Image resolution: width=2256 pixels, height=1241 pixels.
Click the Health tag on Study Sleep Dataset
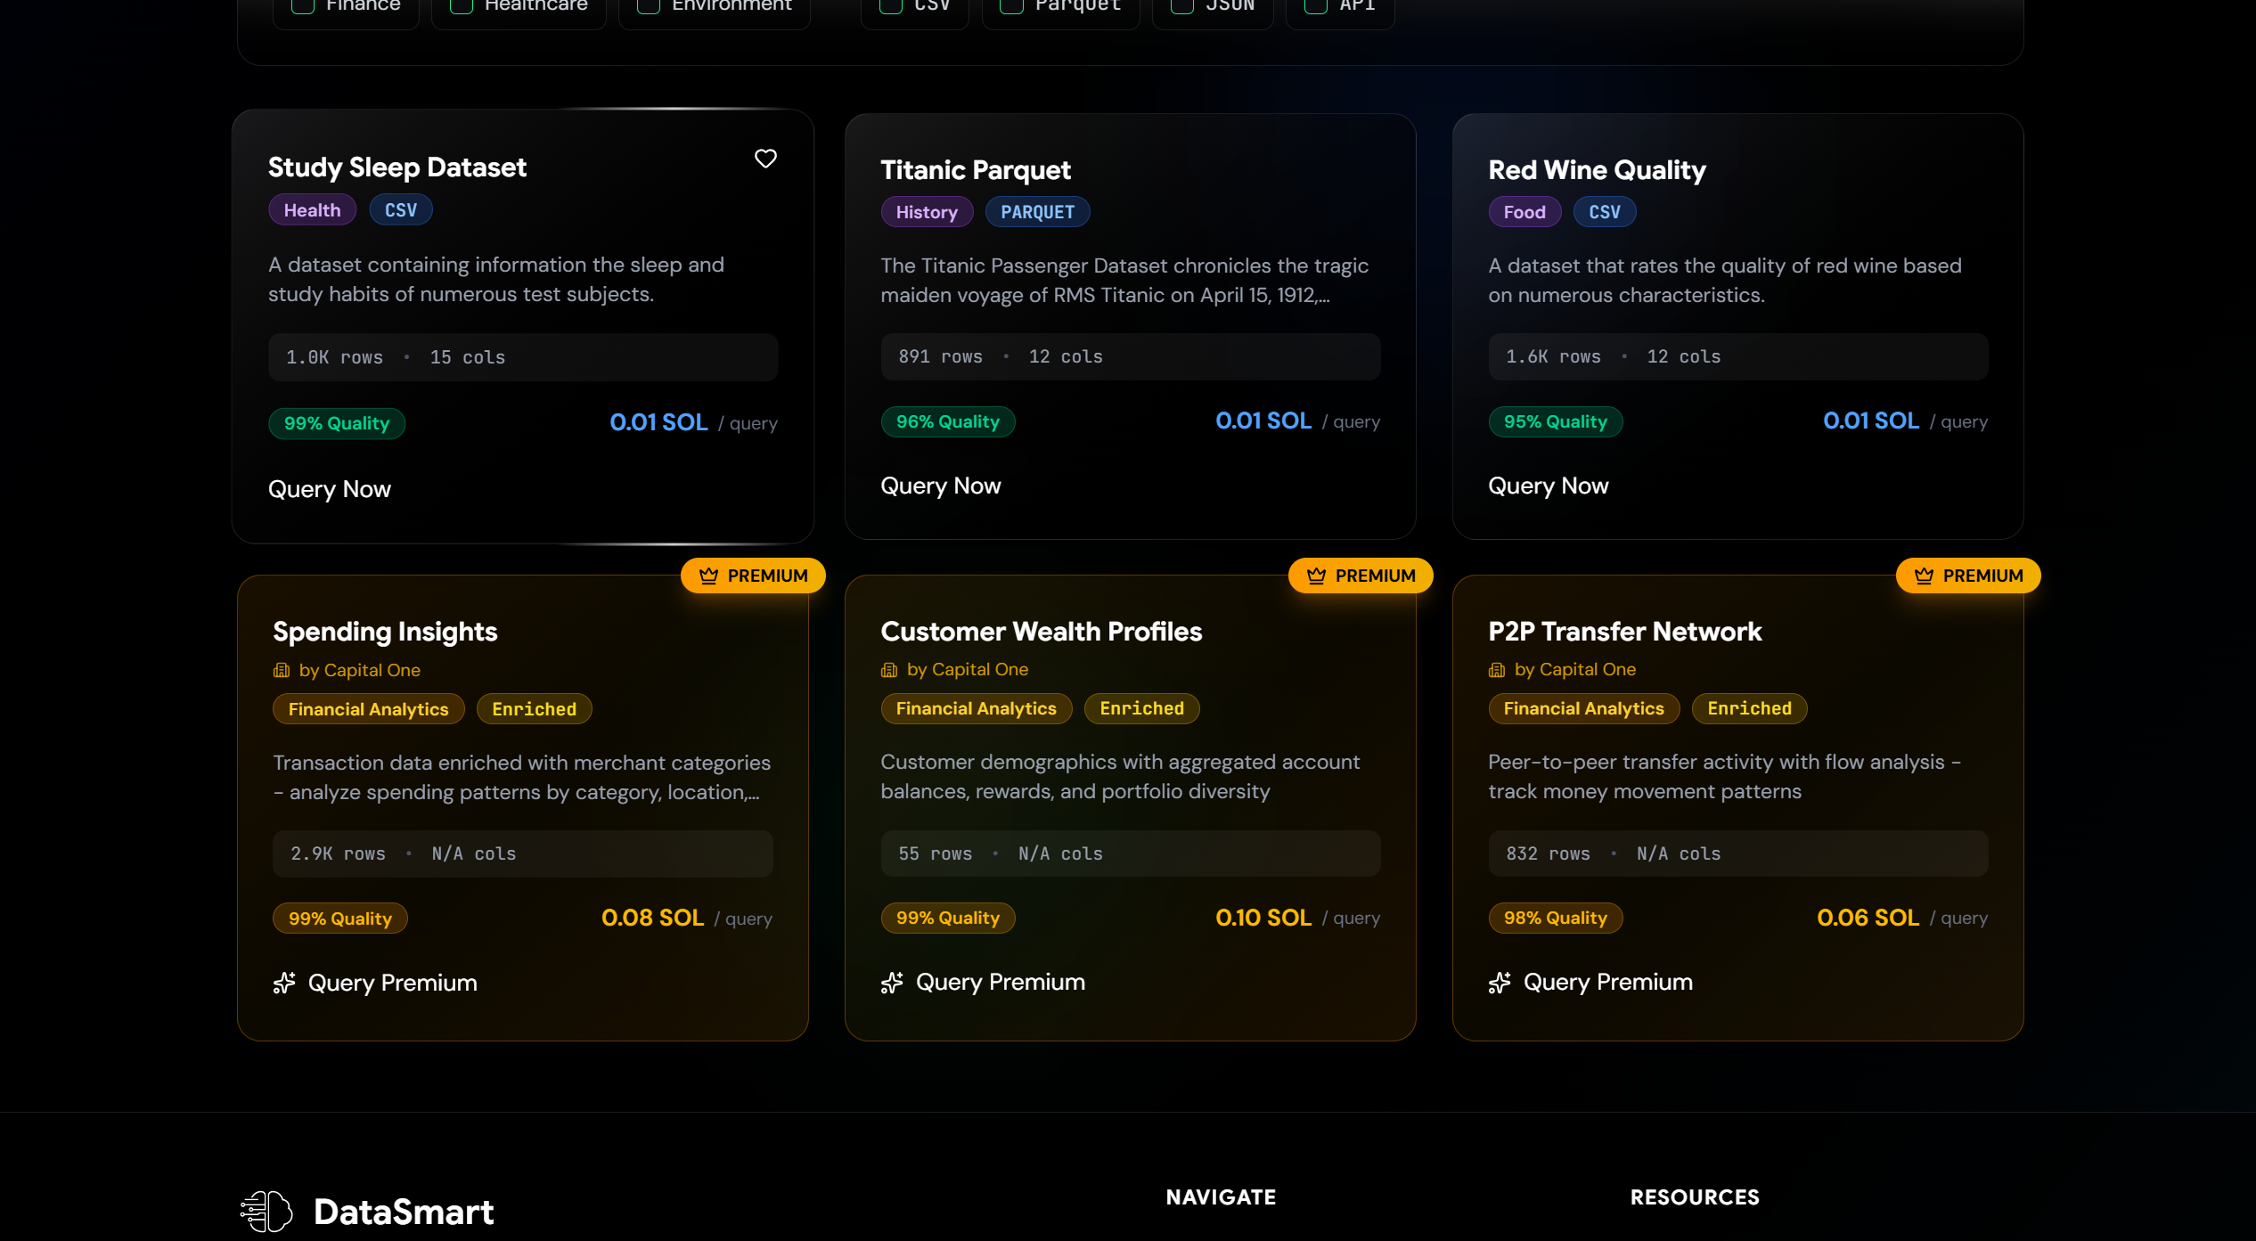312,210
